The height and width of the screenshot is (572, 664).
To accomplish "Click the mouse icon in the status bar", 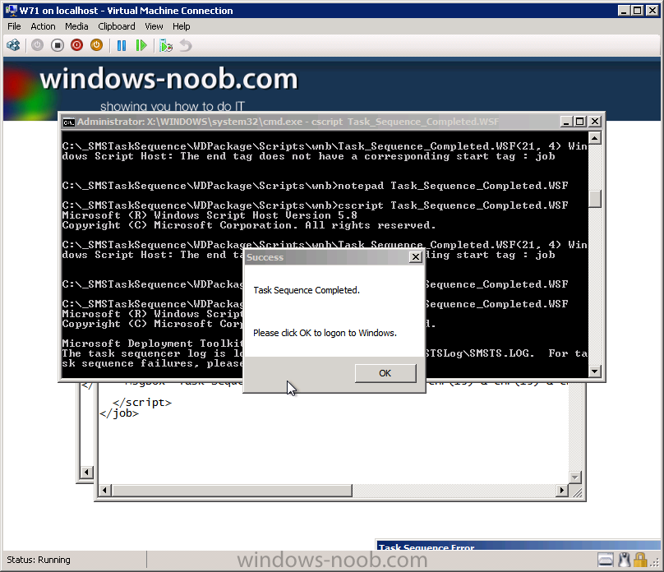I will 625,560.
